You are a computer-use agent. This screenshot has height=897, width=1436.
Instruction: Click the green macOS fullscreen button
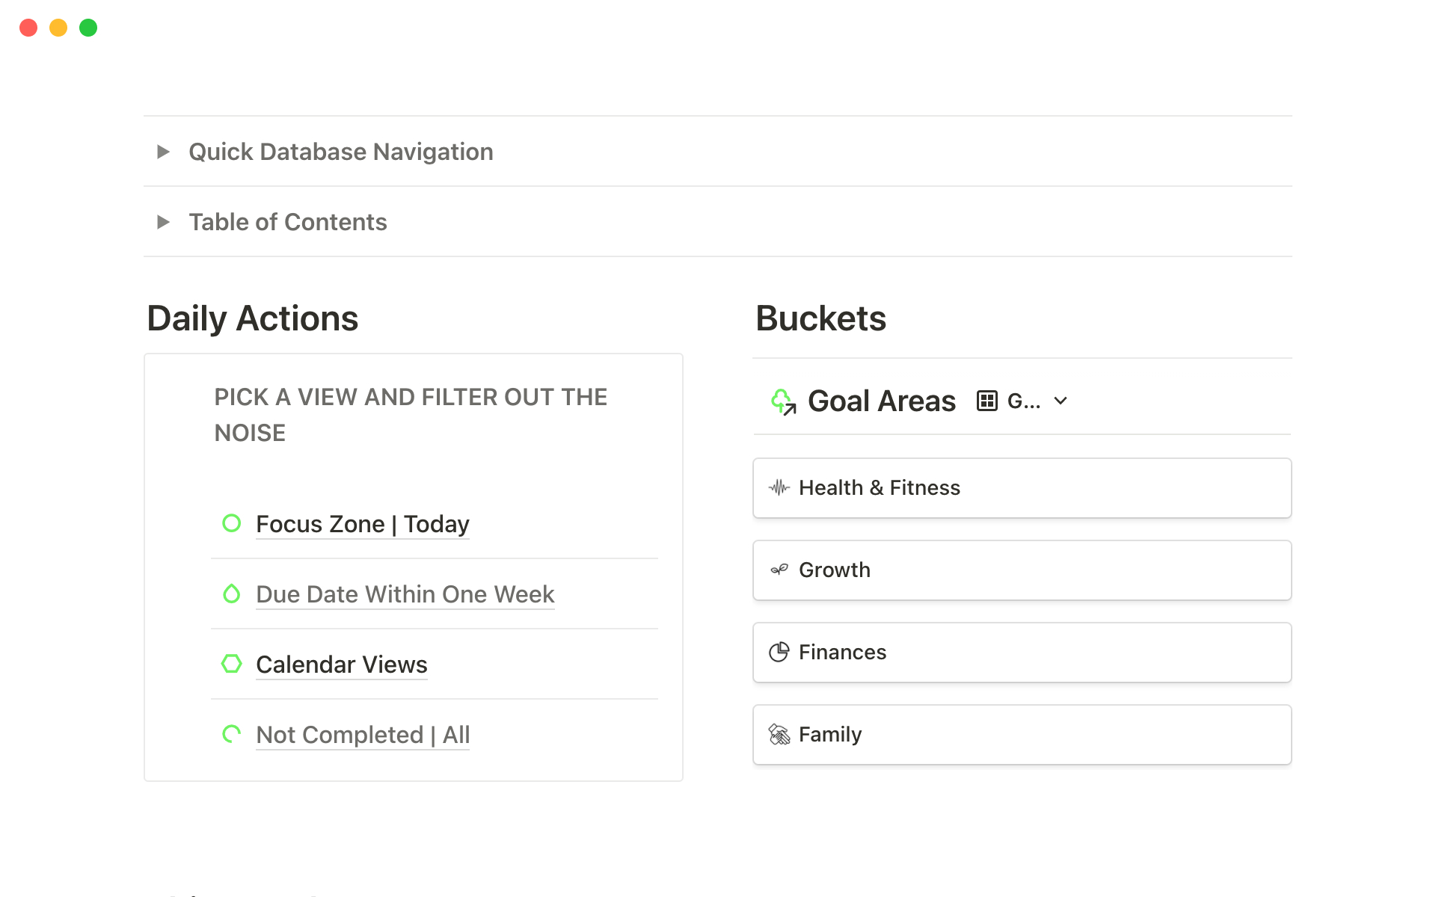(x=88, y=28)
